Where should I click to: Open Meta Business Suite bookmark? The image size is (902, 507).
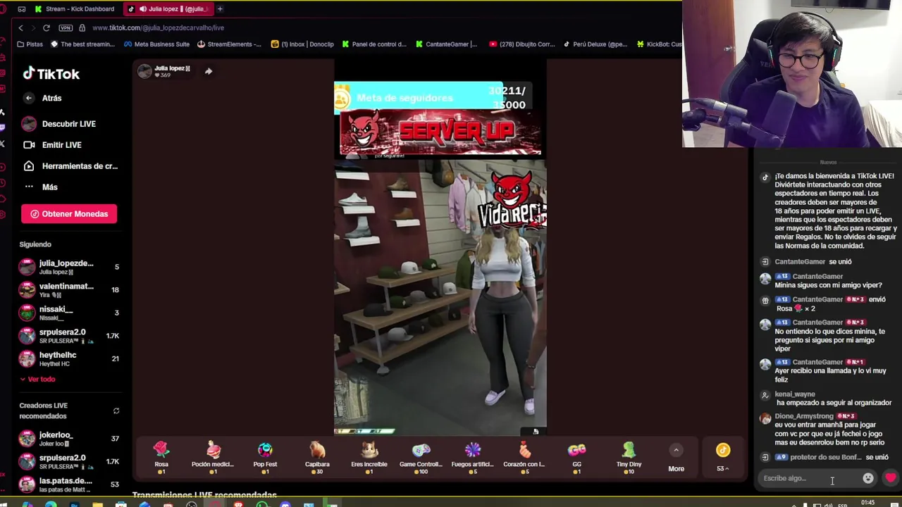(x=156, y=44)
